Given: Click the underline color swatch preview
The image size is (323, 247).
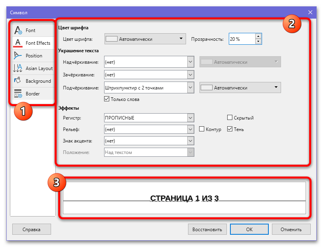Looking at the screenshot, I should pyautogui.click(x=206, y=87).
